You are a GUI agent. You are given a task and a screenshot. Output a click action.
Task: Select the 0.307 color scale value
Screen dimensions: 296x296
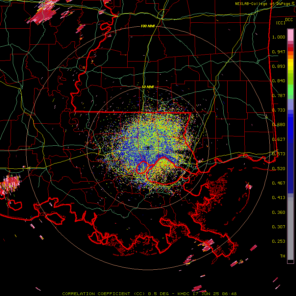coord(279,227)
